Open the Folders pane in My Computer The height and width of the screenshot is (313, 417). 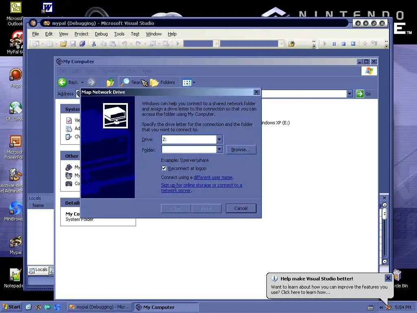(x=162, y=82)
